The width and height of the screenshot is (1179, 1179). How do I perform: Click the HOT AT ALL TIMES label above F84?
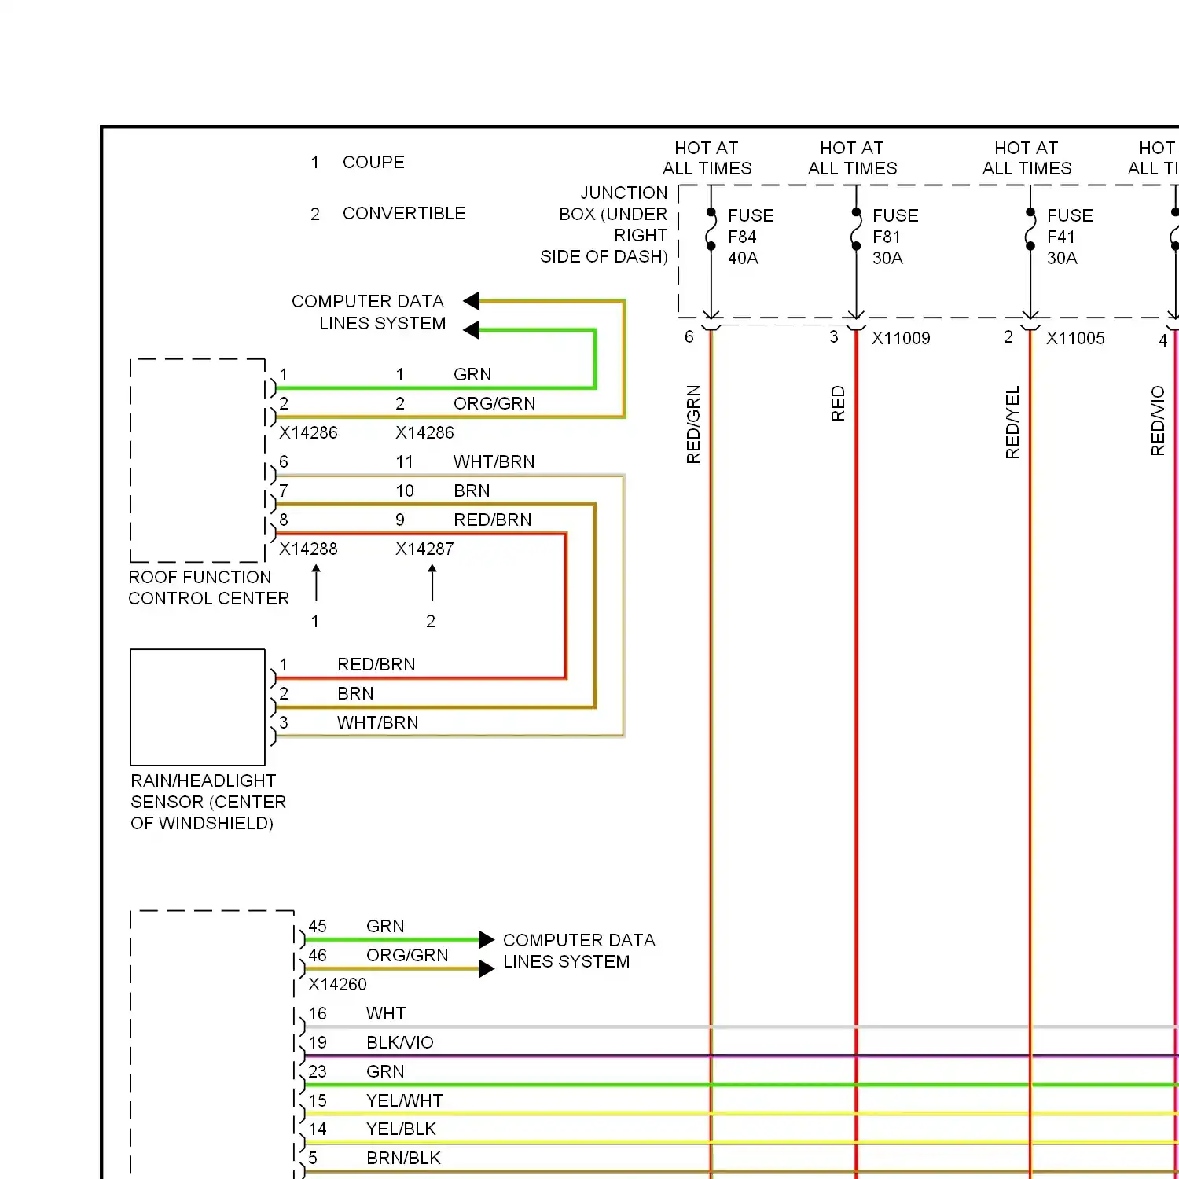click(707, 158)
